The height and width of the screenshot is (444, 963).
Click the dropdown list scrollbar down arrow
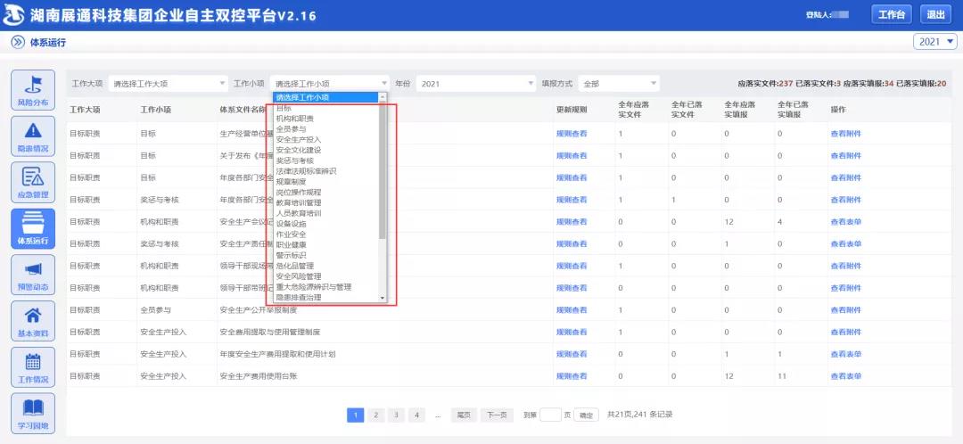coord(383,298)
